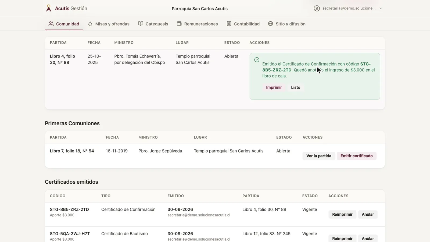Click the green success check icon
The width and height of the screenshot is (430, 242).
pos(257,60)
